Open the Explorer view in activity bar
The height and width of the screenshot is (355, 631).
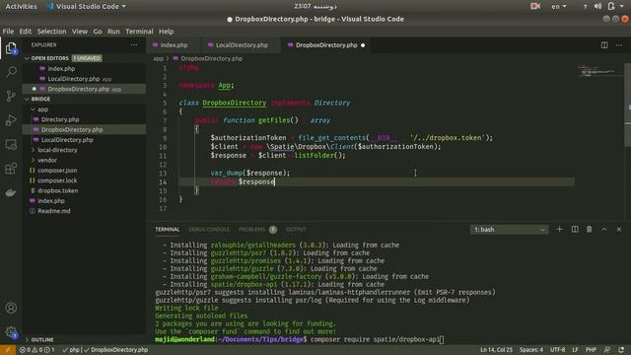point(11,48)
